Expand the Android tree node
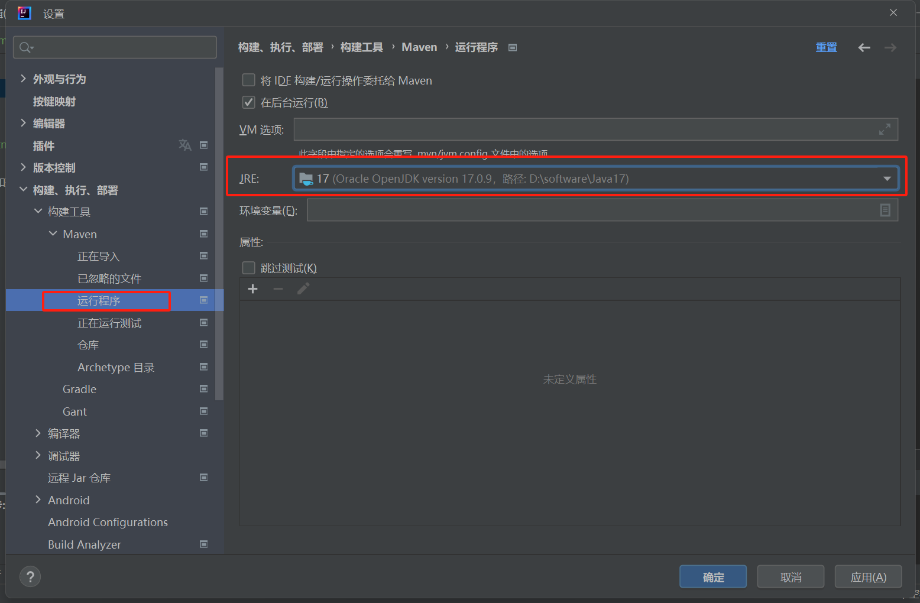 pyautogui.click(x=38, y=500)
